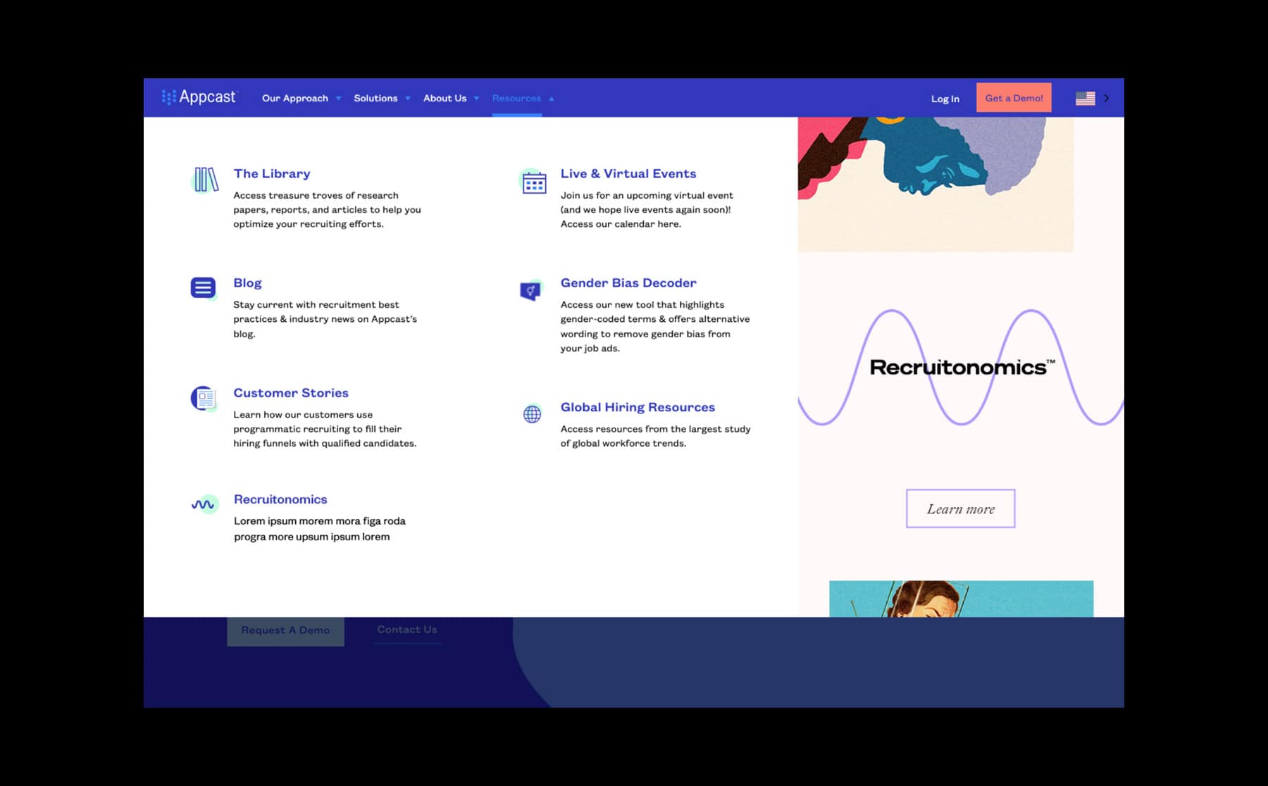The image size is (1268, 786).
Task: Click the Gender Bias Decoder speech icon
Action: point(532,289)
